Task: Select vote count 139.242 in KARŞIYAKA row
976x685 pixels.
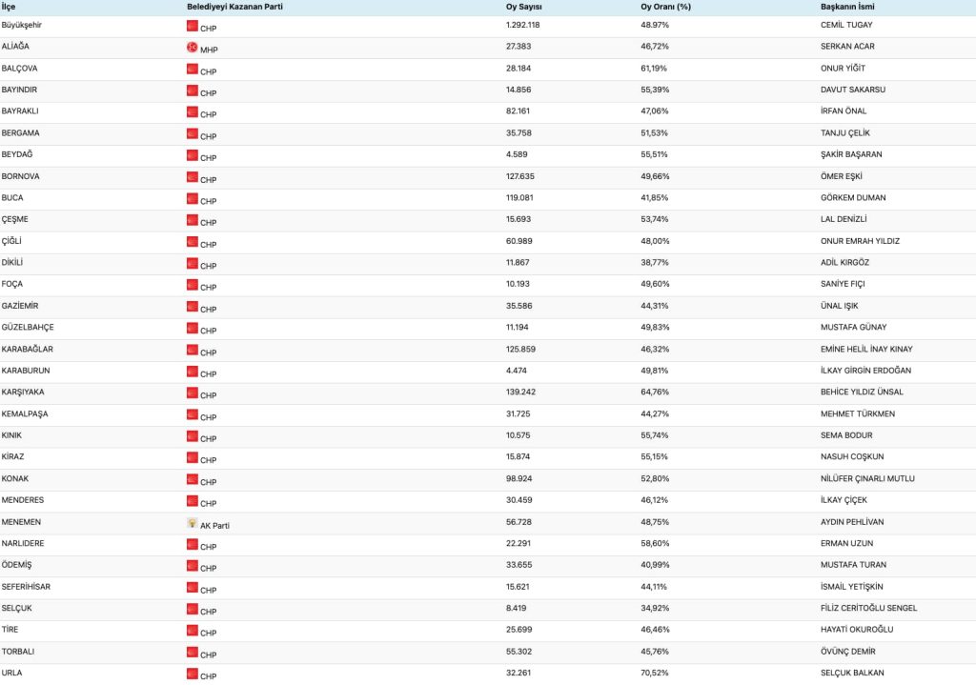Action: [522, 392]
